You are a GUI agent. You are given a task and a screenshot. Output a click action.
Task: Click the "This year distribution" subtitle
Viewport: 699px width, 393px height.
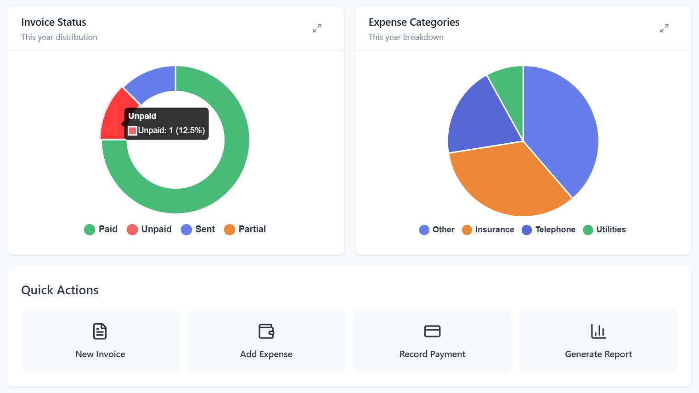click(59, 37)
